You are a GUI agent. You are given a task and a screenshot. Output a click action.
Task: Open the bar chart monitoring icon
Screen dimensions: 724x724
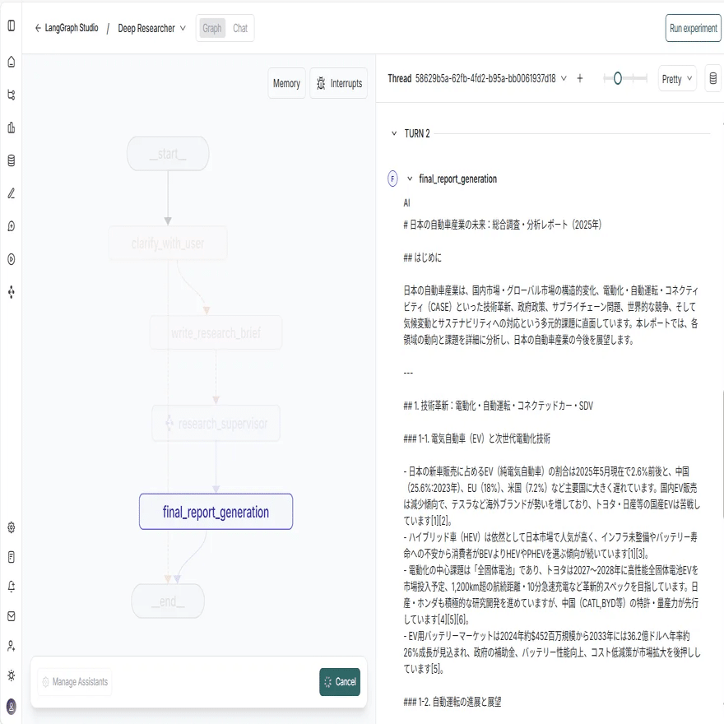(x=12, y=128)
